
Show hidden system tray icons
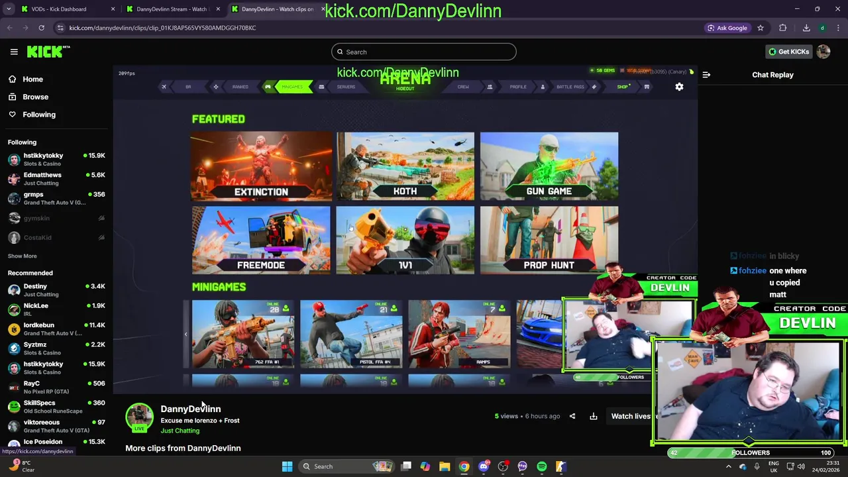[x=728, y=466]
